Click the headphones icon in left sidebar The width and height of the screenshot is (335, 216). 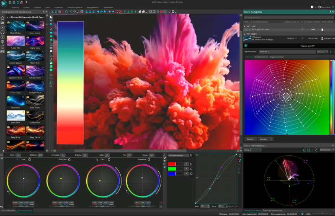point(3,32)
